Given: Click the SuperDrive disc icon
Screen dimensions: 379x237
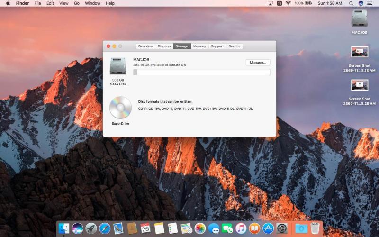Looking at the screenshot, I should coord(120,108).
